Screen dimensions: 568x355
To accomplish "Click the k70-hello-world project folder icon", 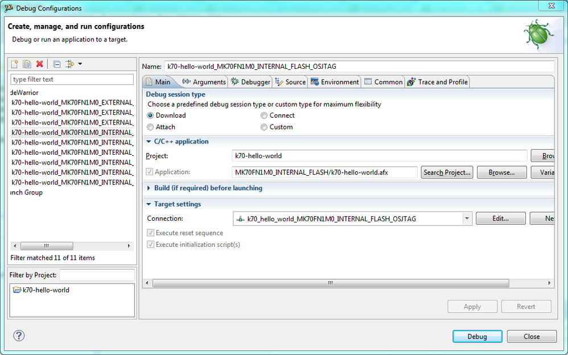I will [x=17, y=290].
